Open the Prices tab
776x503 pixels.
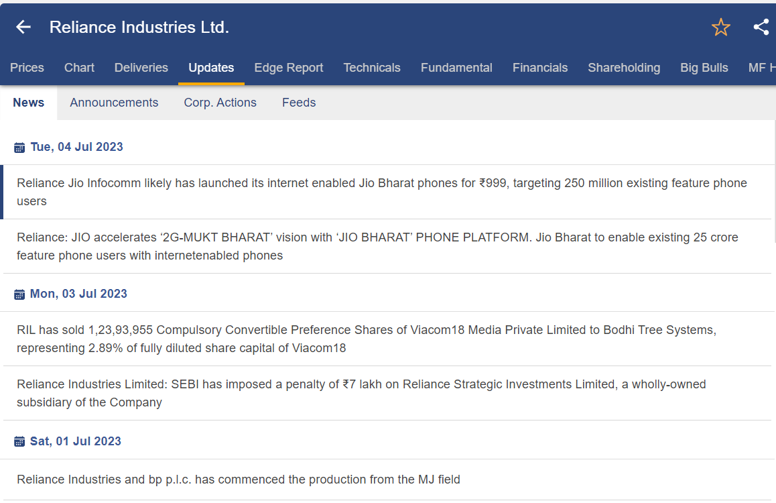(x=27, y=68)
